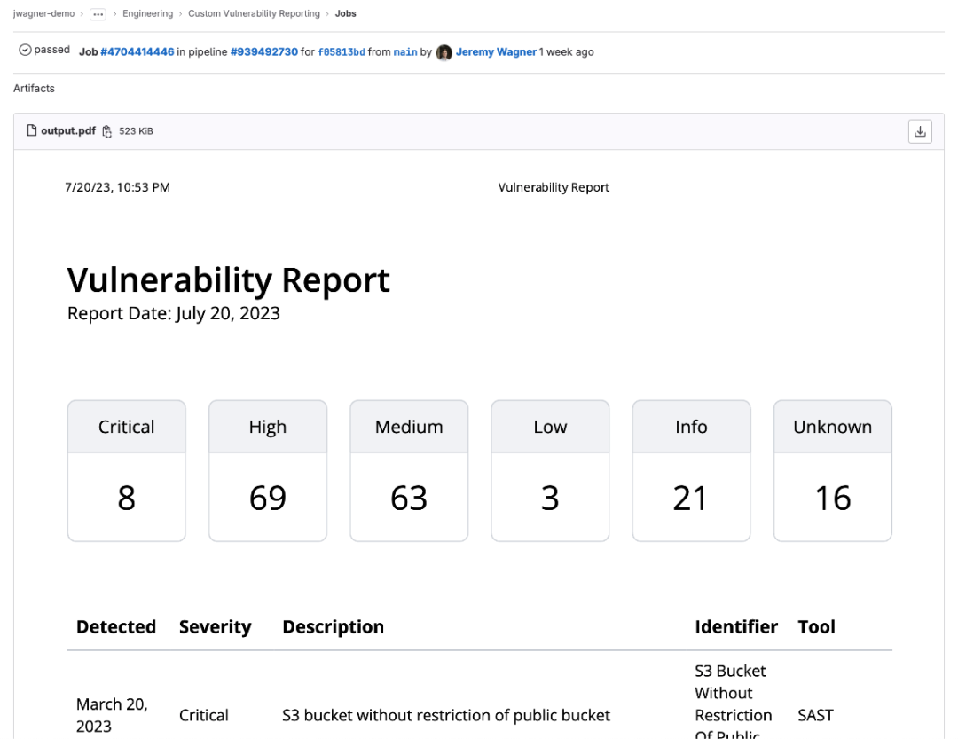Click the Critical severity summary card
The image size is (958, 739).
click(x=126, y=470)
